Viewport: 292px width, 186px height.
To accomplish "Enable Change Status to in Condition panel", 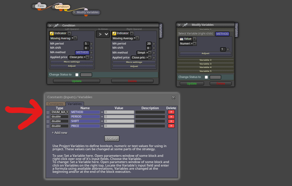I will (77, 75).
